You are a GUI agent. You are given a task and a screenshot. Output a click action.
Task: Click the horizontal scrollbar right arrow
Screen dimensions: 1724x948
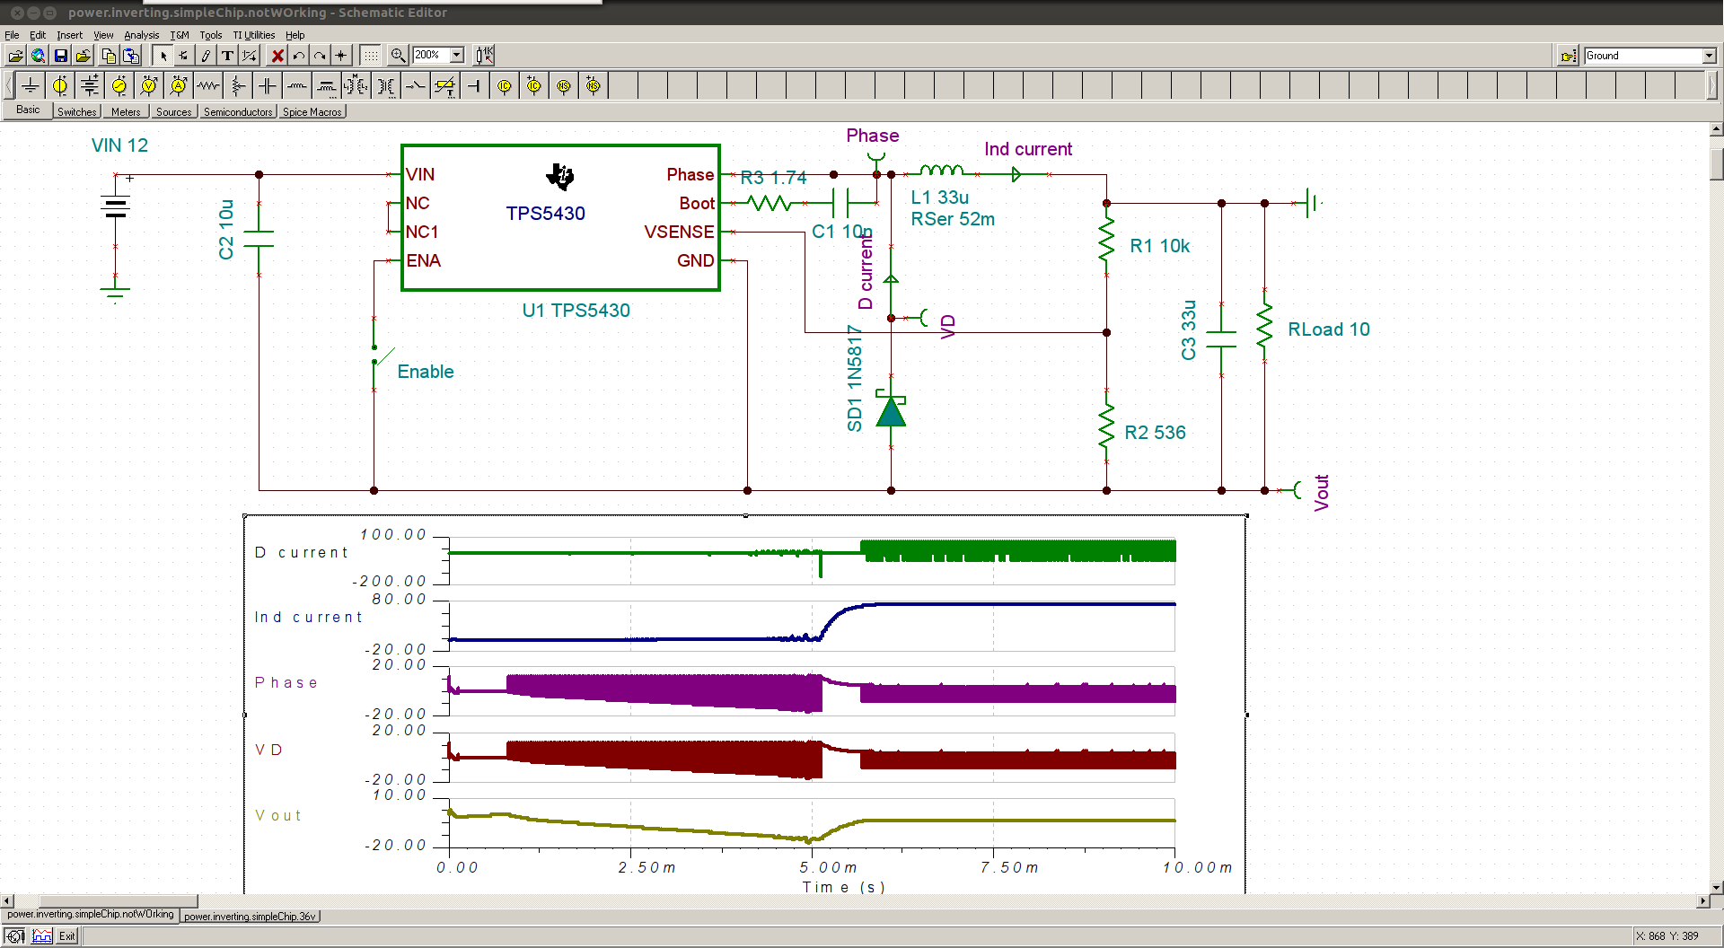click(1703, 900)
